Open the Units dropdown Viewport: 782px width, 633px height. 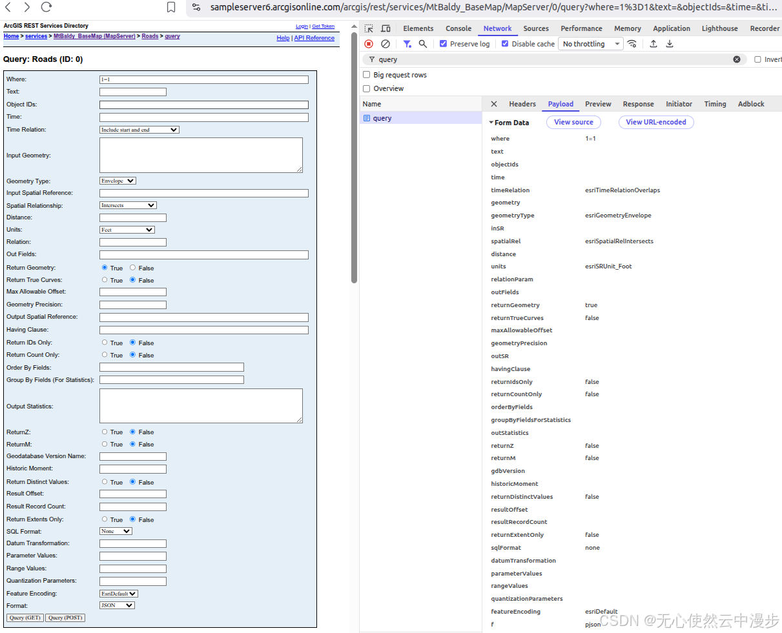127,230
